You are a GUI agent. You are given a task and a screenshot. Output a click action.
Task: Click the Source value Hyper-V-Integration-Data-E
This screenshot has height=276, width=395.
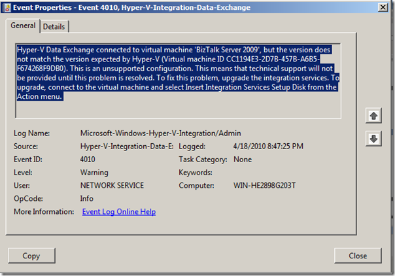point(126,147)
